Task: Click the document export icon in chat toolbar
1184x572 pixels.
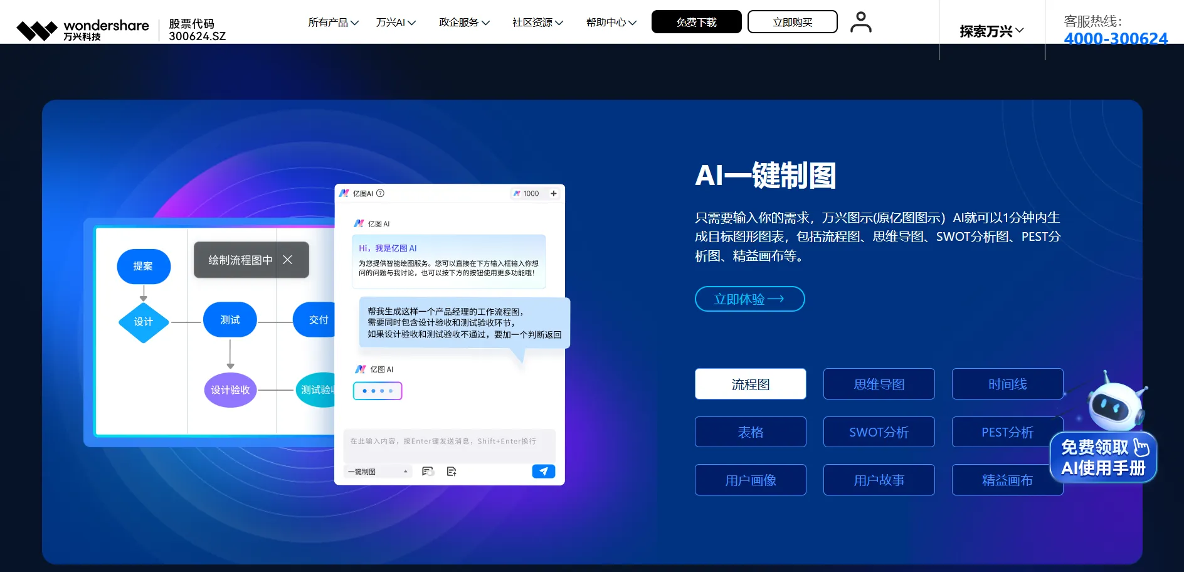Action: (x=452, y=472)
